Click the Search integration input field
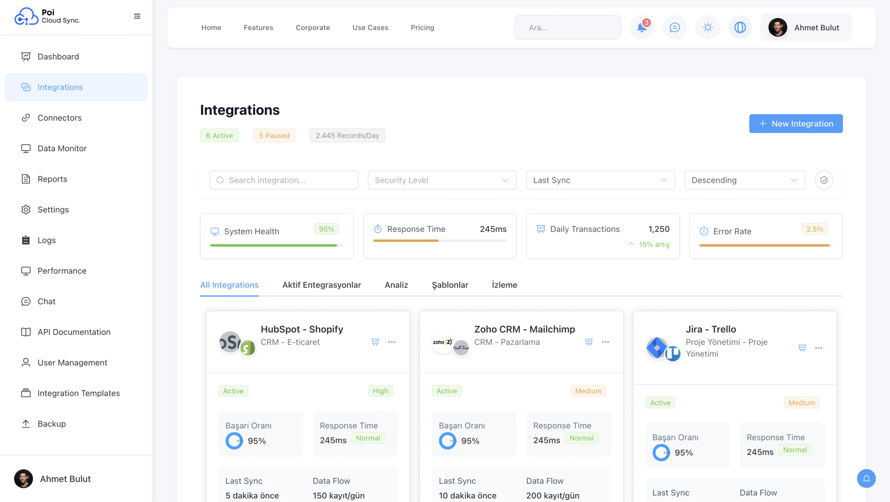 [284, 180]
